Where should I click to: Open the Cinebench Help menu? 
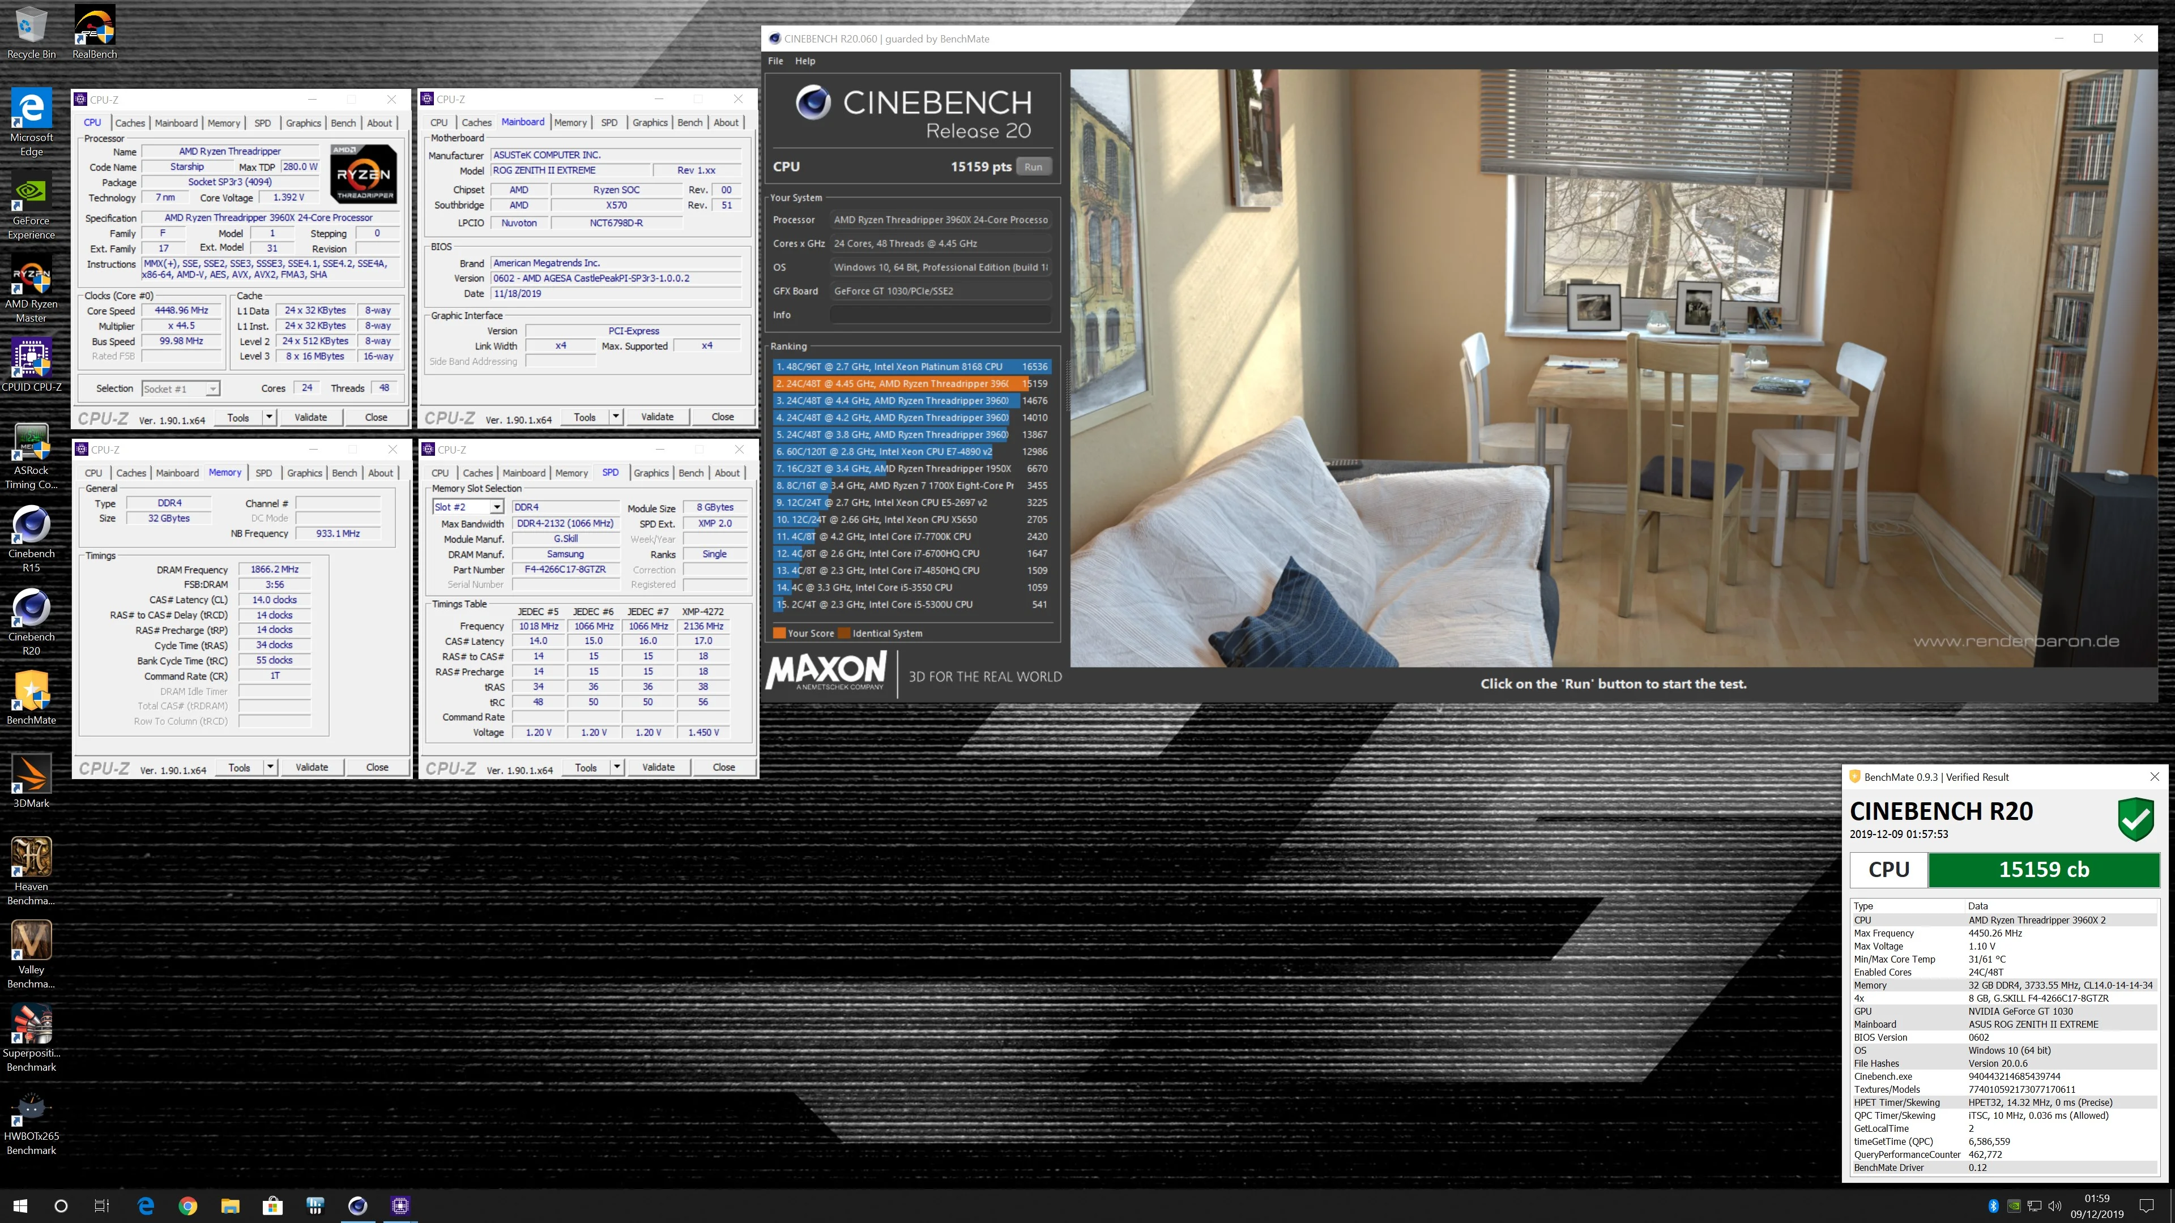[x=805, y=61]
